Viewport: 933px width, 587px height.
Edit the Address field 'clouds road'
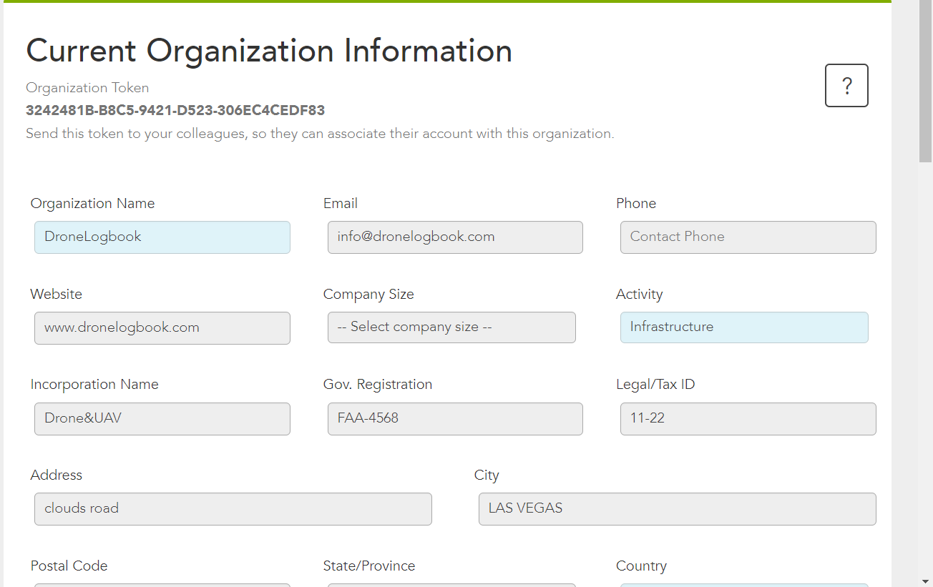pos(233,509)
